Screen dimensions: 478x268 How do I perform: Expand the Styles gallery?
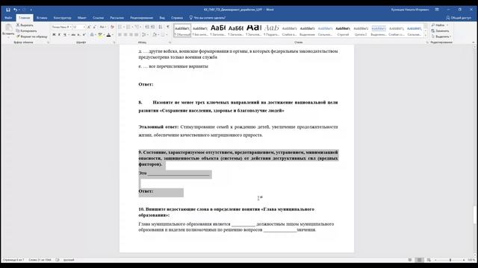(426, 36)
